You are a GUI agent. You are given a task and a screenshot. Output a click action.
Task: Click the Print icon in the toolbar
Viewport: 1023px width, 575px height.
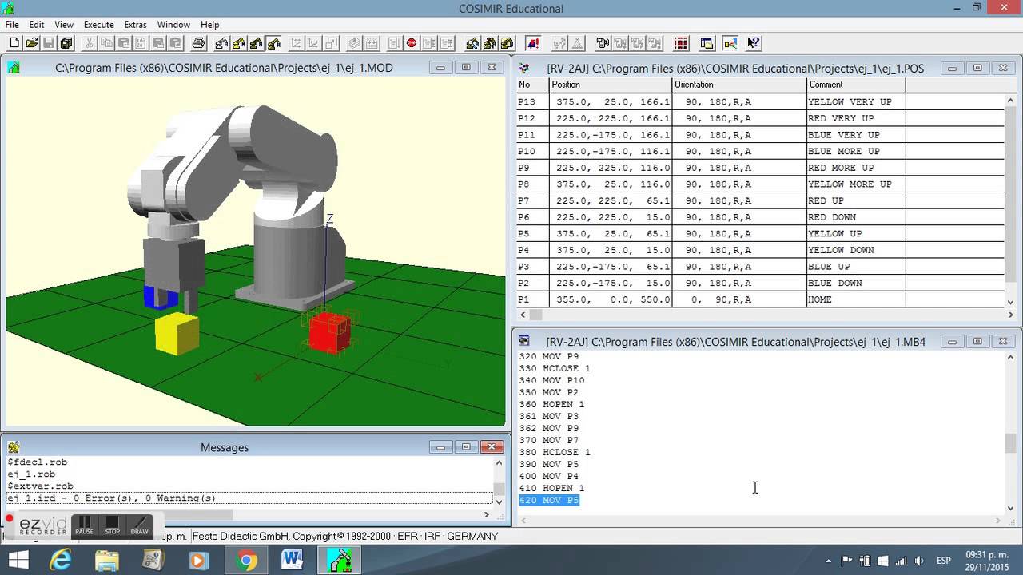(x=198, y=43)
